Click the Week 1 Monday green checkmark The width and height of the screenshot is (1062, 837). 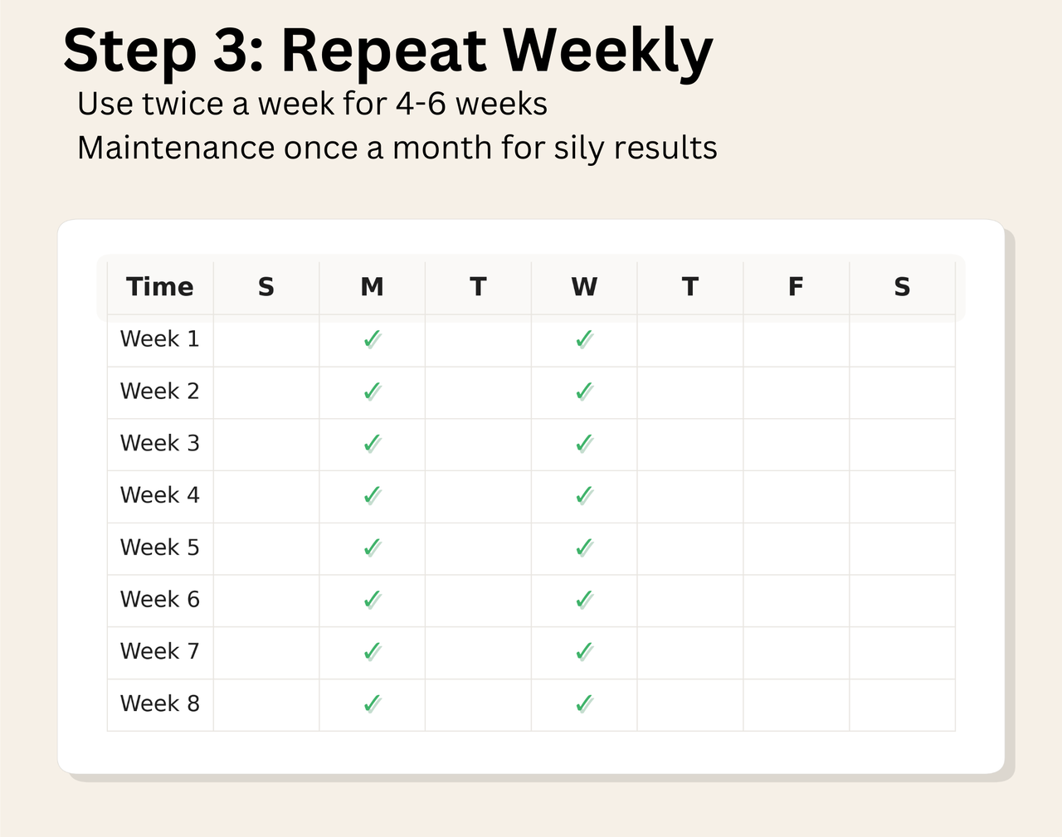coord(373,339)
